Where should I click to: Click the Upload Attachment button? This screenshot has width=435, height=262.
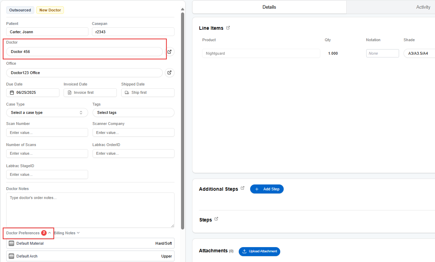click(259, 251)
